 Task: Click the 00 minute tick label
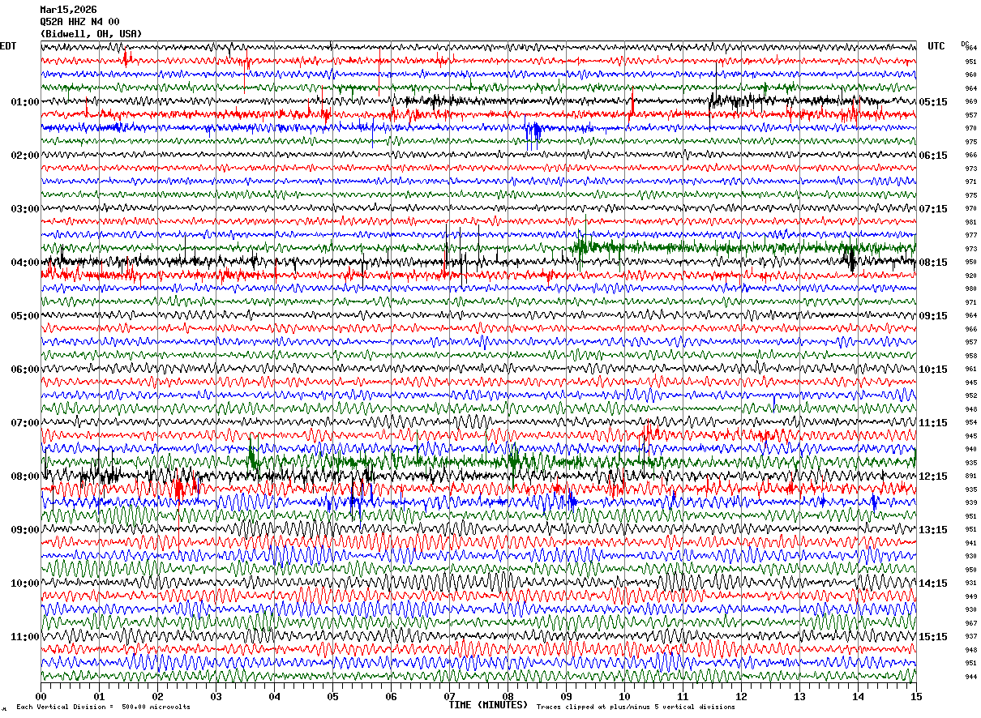point(41,696)
